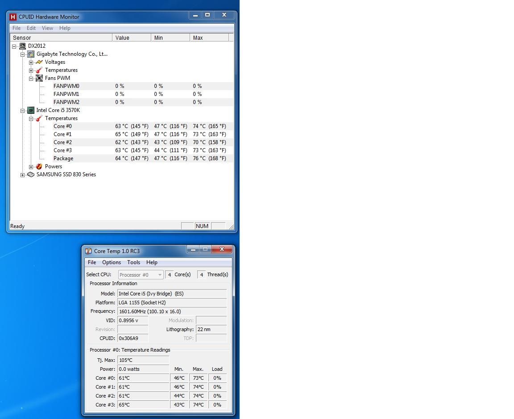This screenshot has width=514, height=419.
Task: Click the Sensor column header
Action: pyautogui.click(x=61, y=37)
